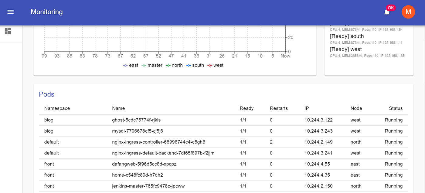
Task: Click IP 10.244.4.35
Action: [x=317, y=175]
